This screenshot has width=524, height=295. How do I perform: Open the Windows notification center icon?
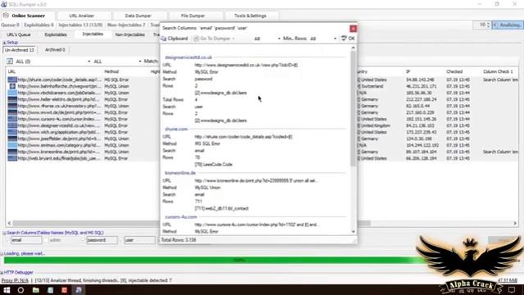pos(512,289)
